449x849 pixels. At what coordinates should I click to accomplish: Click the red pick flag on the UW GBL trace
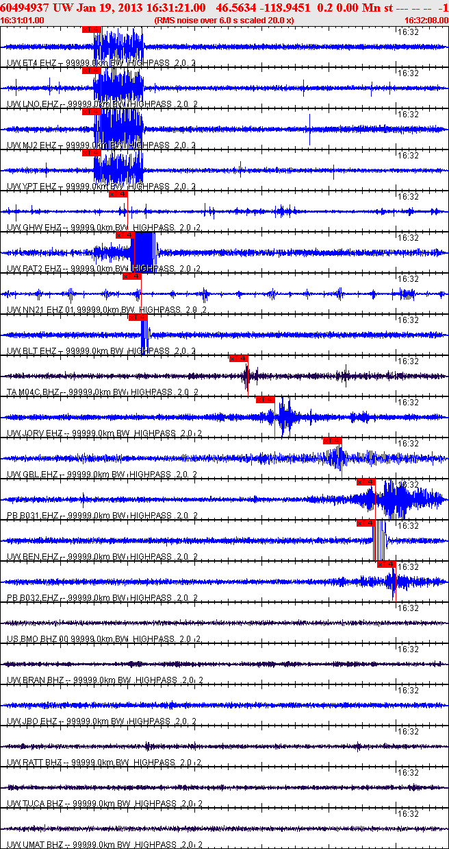[x=333, y=441]
